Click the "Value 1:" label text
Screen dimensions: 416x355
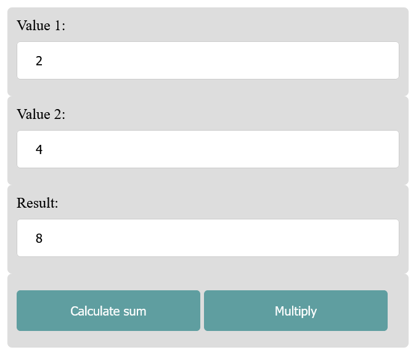coord(41,25)
